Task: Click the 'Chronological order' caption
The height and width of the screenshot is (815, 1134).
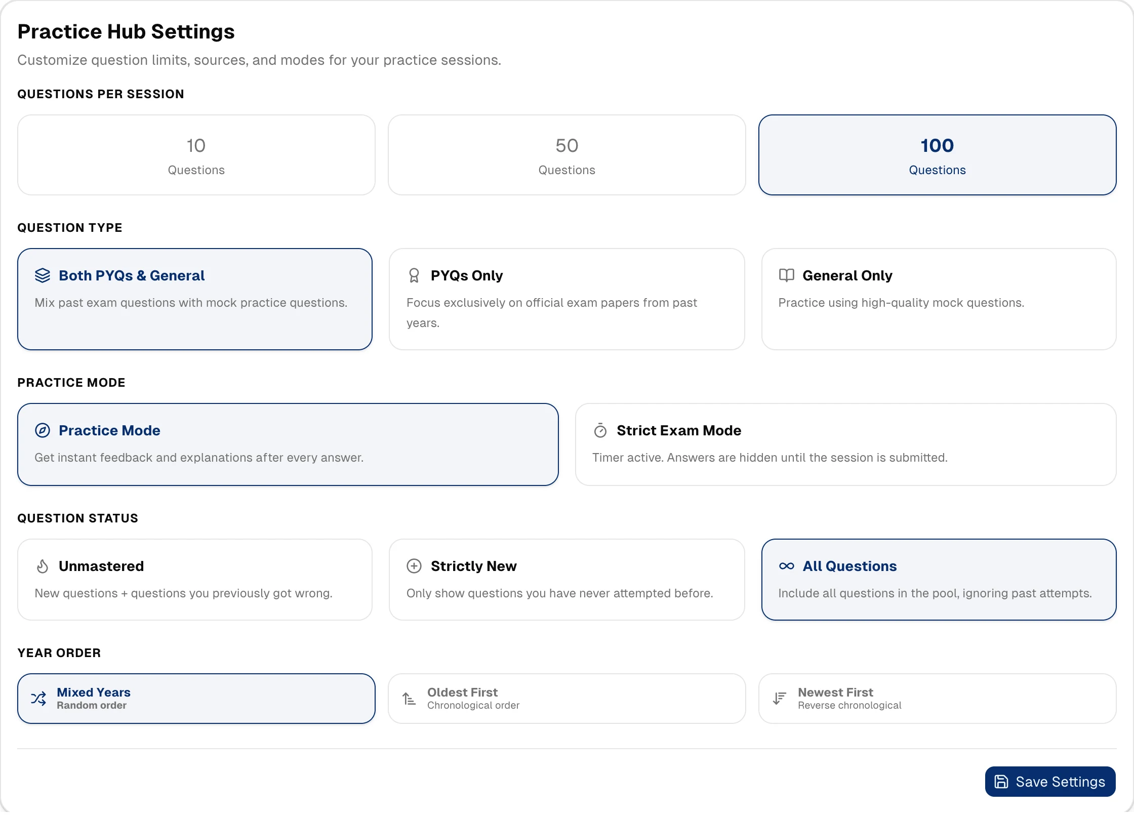Action: pos(473,705)
